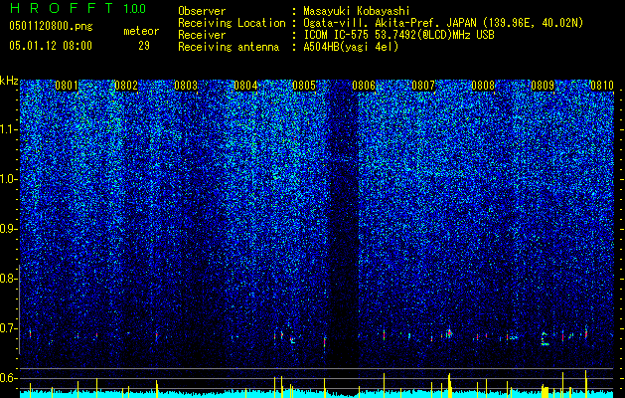
Task: Click the 0.8 kHz axis label
Action: tap(8, 279)
